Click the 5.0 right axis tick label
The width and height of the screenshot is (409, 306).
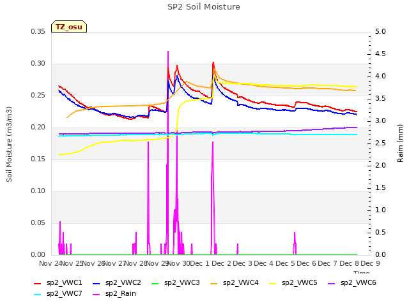(381, 31)
